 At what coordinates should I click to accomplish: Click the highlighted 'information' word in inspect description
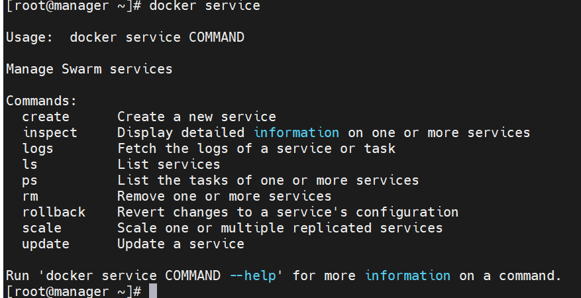(296, 132)
